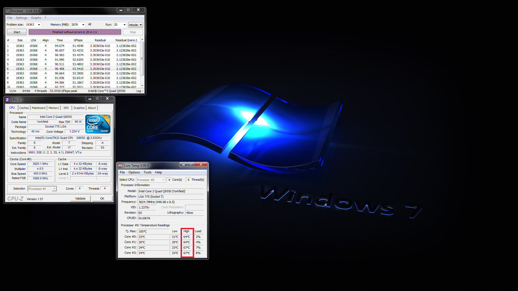Screen dimensions: 518x291
Task: Click the Core Temp title bar icon
Action: [120, 166]
